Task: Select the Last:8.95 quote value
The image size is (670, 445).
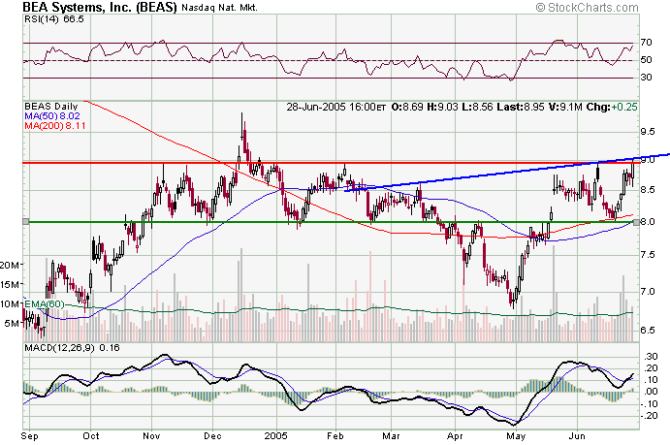Action: point(520,107)
